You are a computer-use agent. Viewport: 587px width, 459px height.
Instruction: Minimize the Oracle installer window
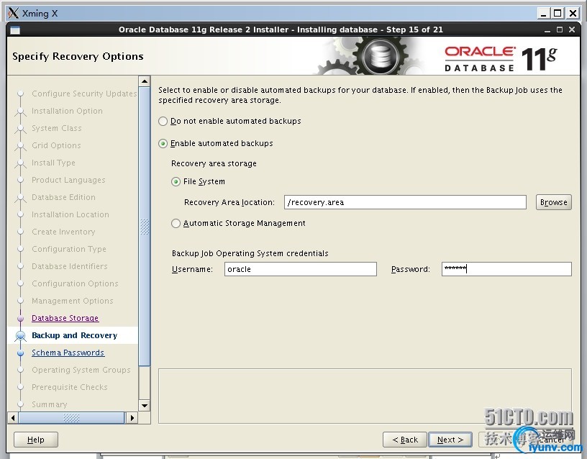coord(547,30)
